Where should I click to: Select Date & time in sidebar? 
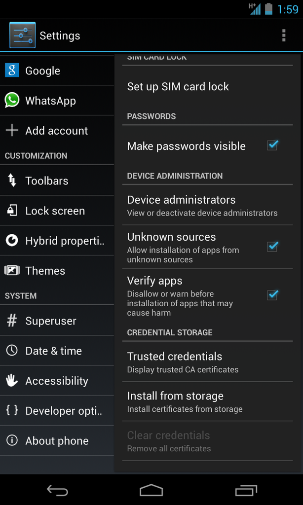pos(53,351)
